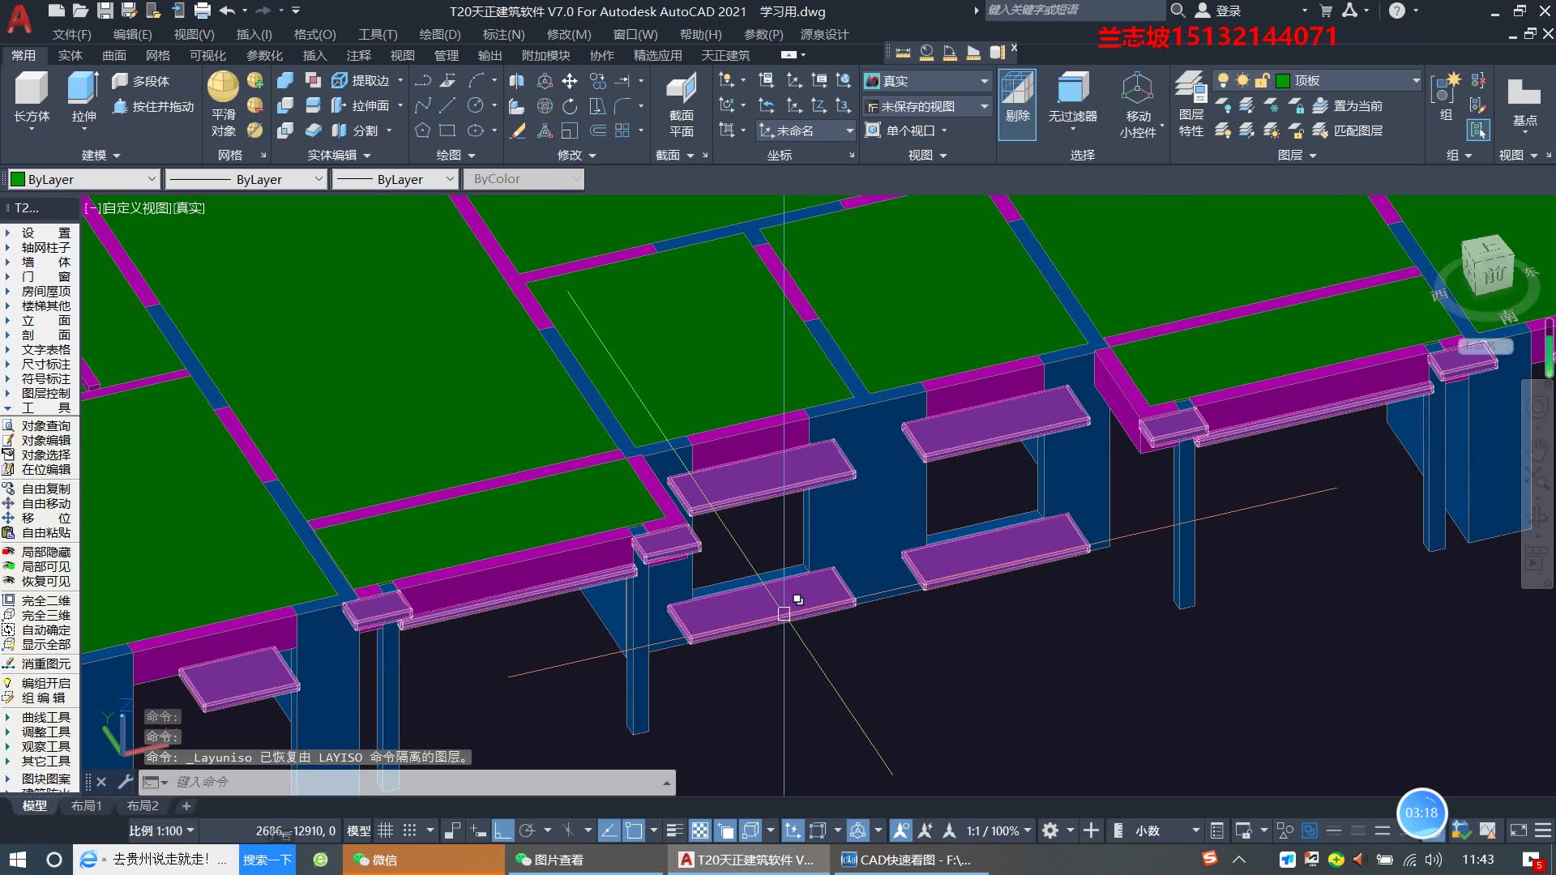The image size is (1556, 875).
Task: Toggle polar tracking in status bar
Action: click(x=528, y=830)
